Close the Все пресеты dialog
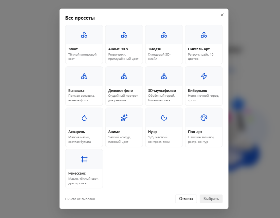This screenshot has height=218, width=280. 222,15
